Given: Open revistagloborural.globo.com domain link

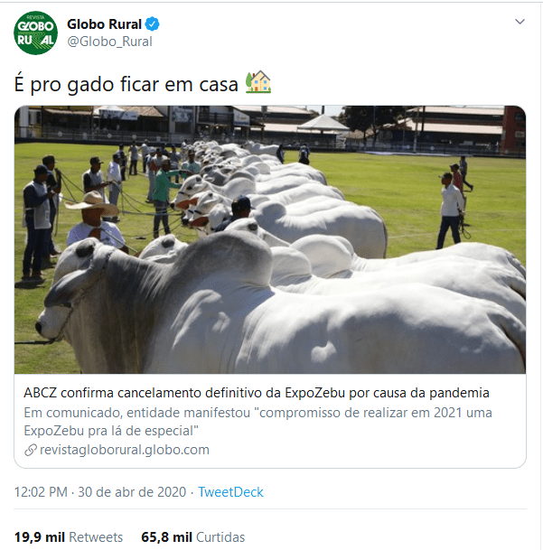Looking at the screenshot, I should pos(125,450).
